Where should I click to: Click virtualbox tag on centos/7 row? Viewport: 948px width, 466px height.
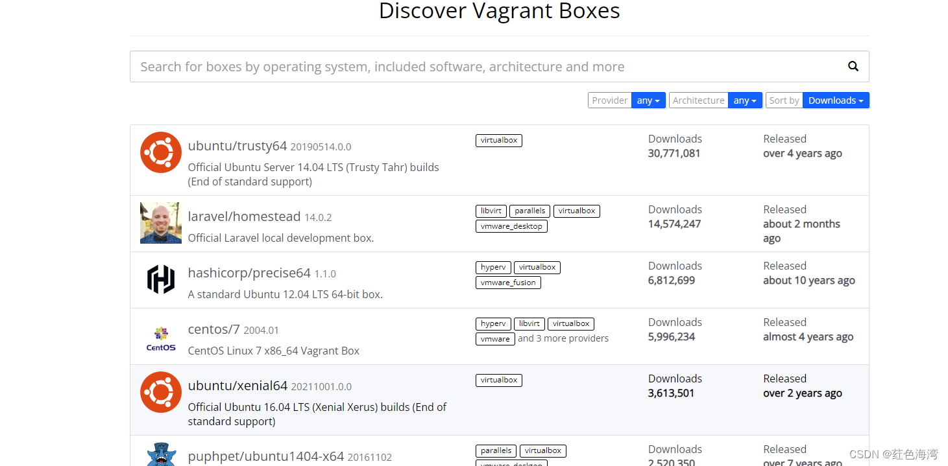click(571, 323)
